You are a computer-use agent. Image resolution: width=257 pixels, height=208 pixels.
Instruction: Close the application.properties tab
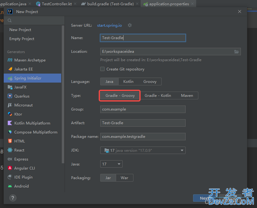[192, 4]
